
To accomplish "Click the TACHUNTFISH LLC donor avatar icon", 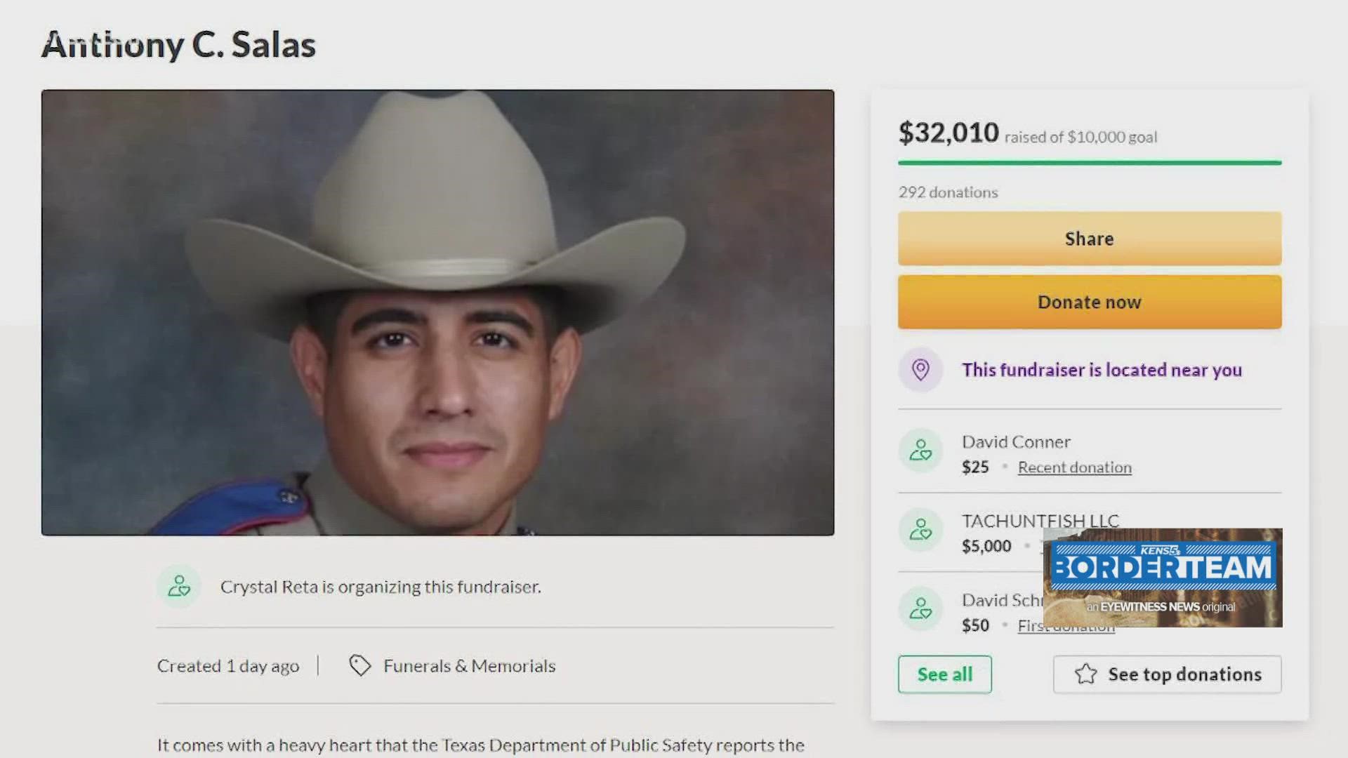I will 920,532.
